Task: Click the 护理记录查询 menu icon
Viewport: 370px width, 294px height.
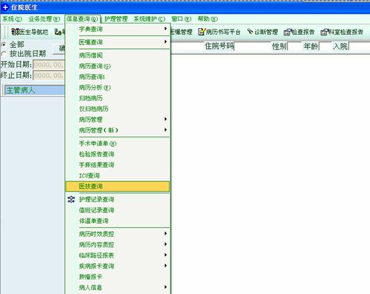Action: pos(72,200)
